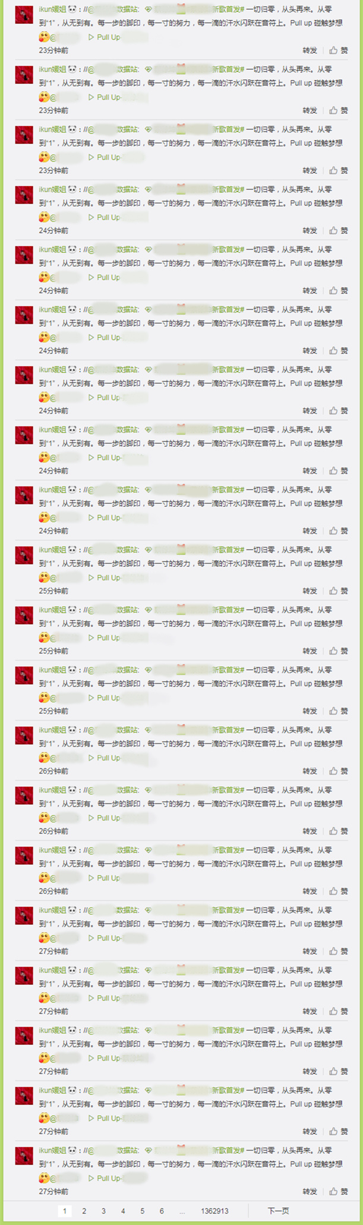
Task: Select page 5 in the pagination bar
Action: 142,1211
